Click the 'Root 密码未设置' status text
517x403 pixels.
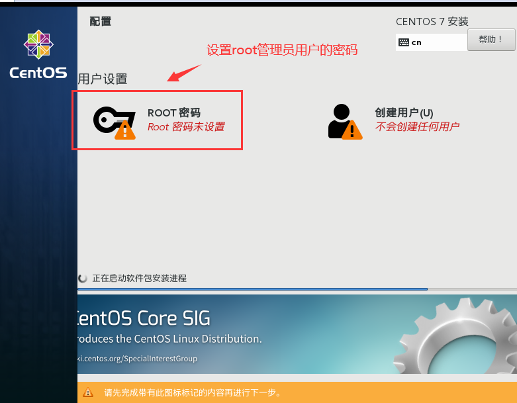(x=186, y=127)
